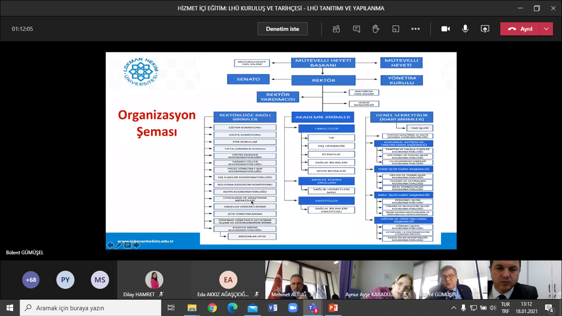
Task: Open File Explorer from the taskbar
Action: [x=192, y=308]
